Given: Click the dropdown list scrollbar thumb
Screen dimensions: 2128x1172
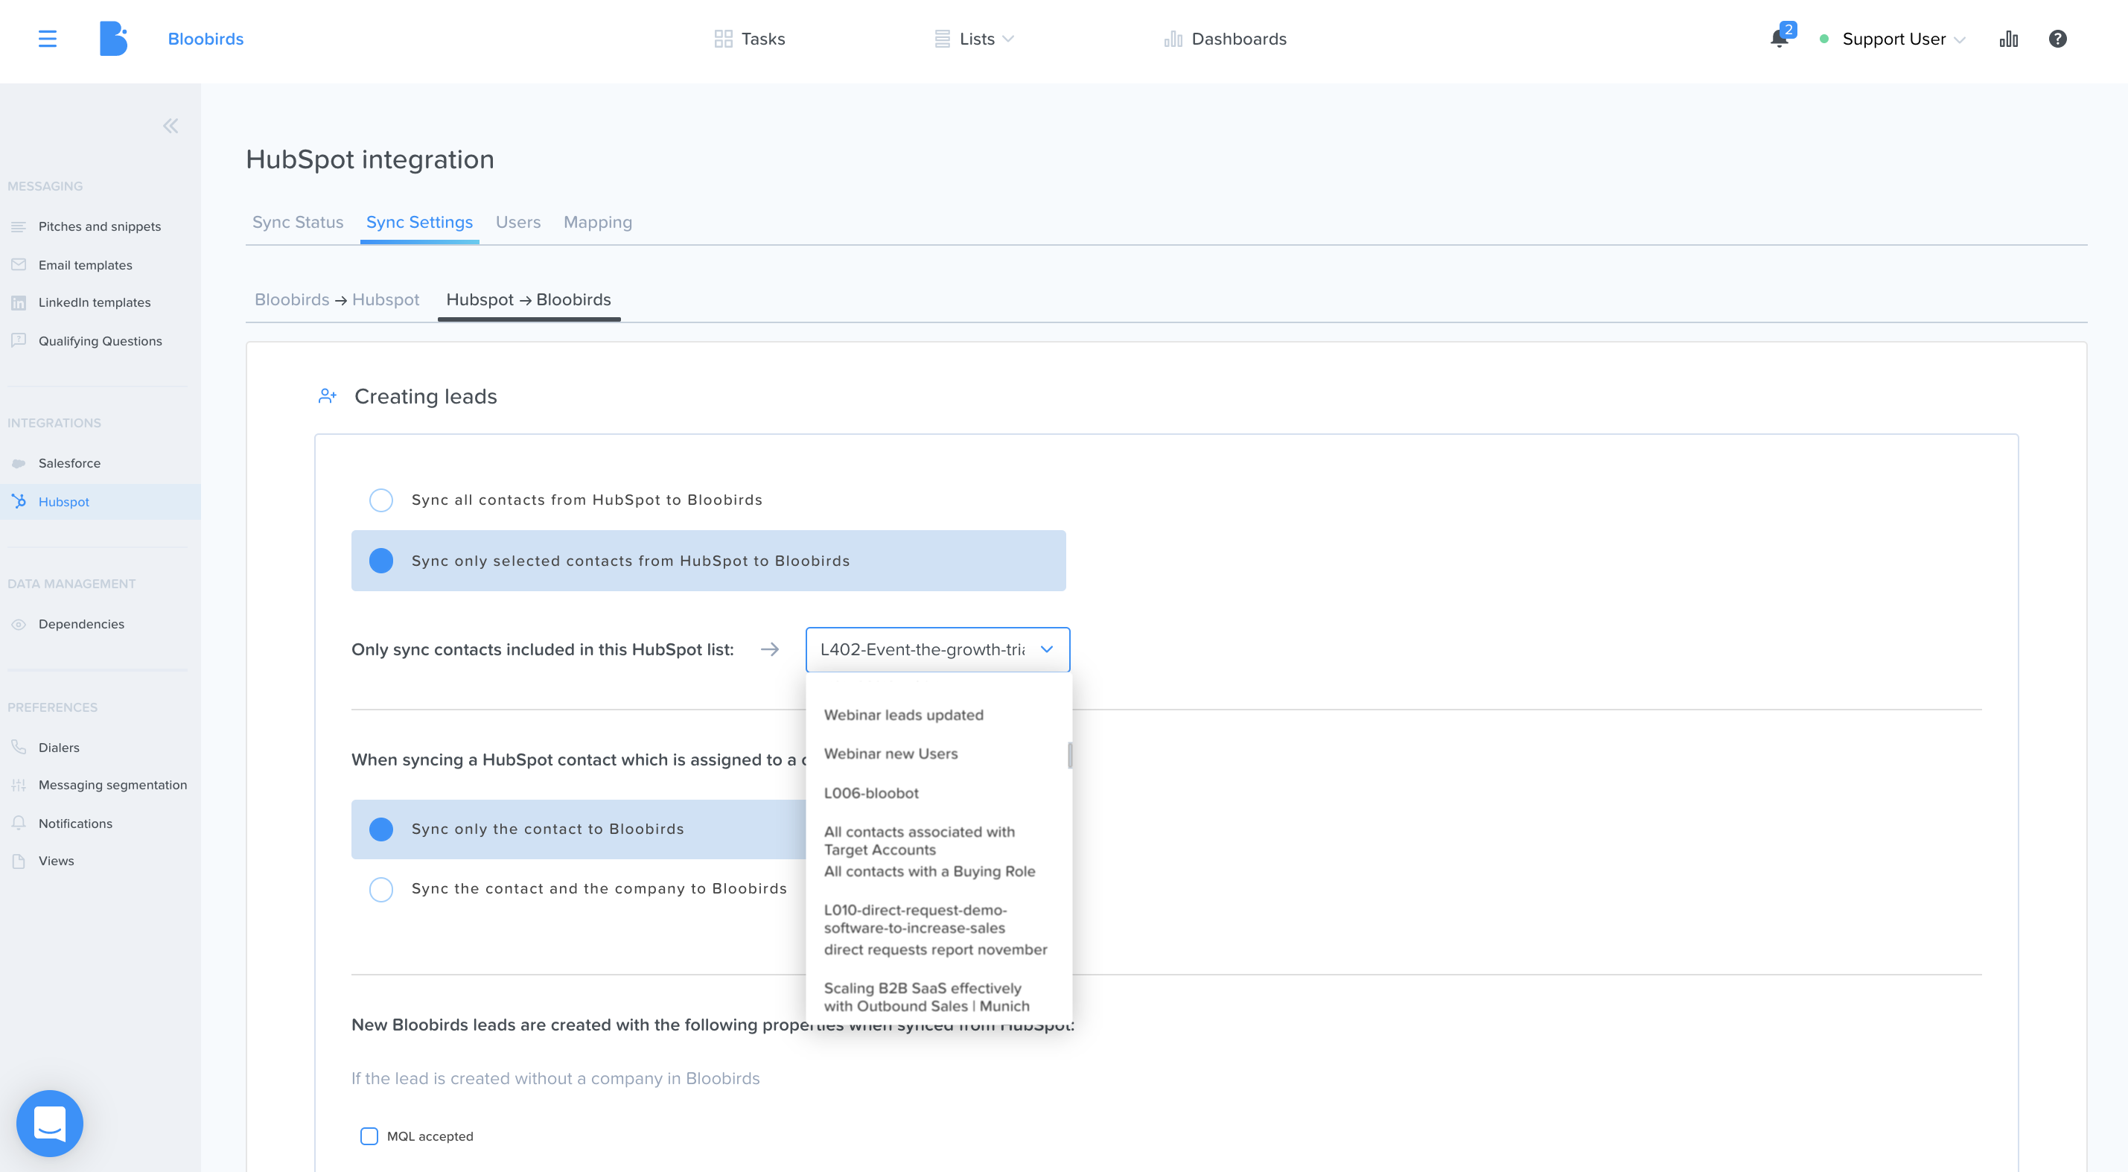Looking at the screenshot, I should pos(1071,755).
